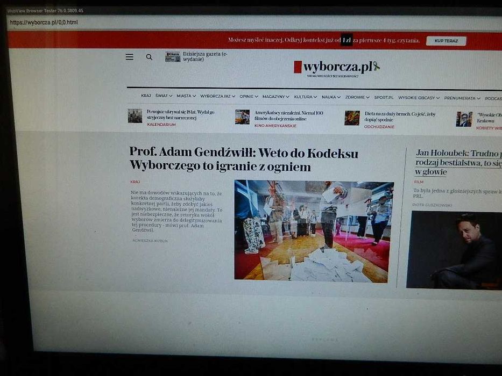This screenshot has height=376, width=502.
Task: Open the Jan Holoubek portrait photo
Action: coord(454,250)
